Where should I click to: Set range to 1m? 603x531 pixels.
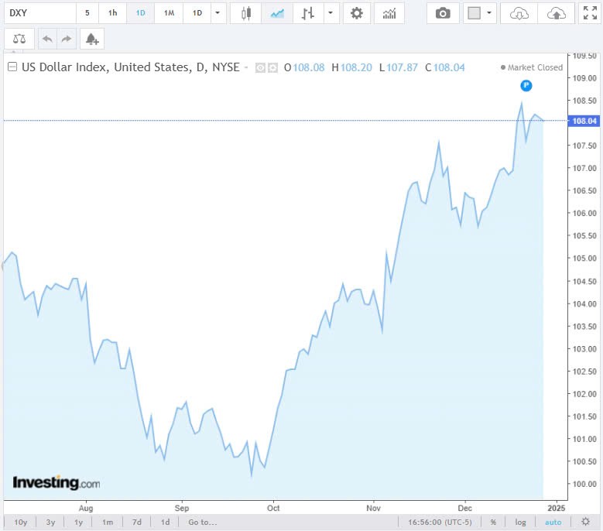tap(108, 522)
